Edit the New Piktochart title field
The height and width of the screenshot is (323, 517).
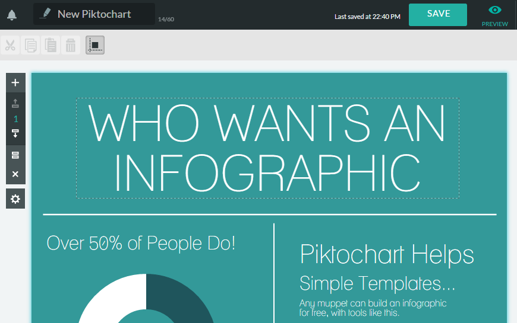pos(94,14)
